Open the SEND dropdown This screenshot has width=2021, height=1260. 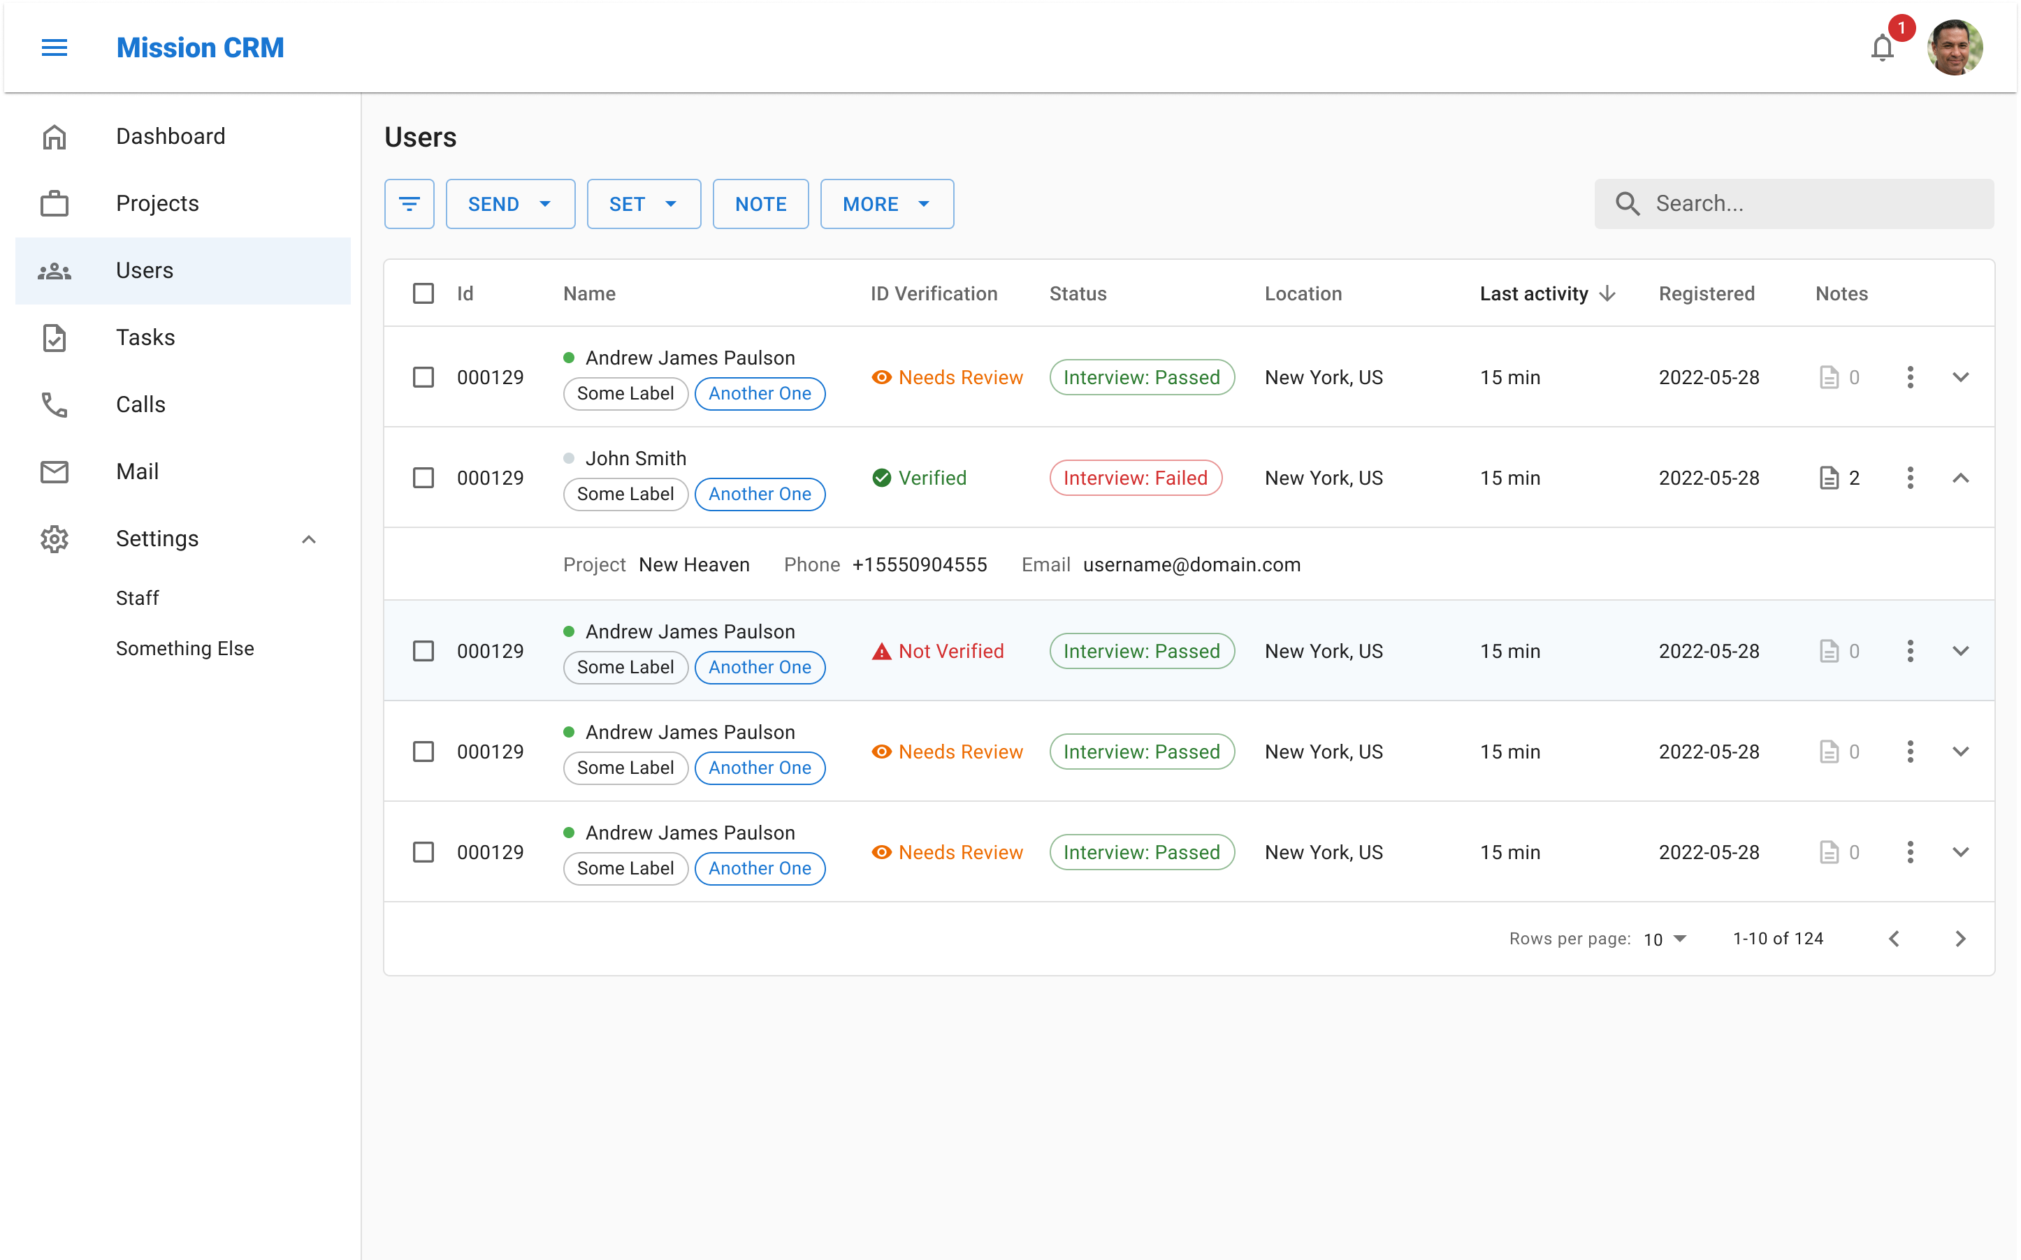coord(510,204)
